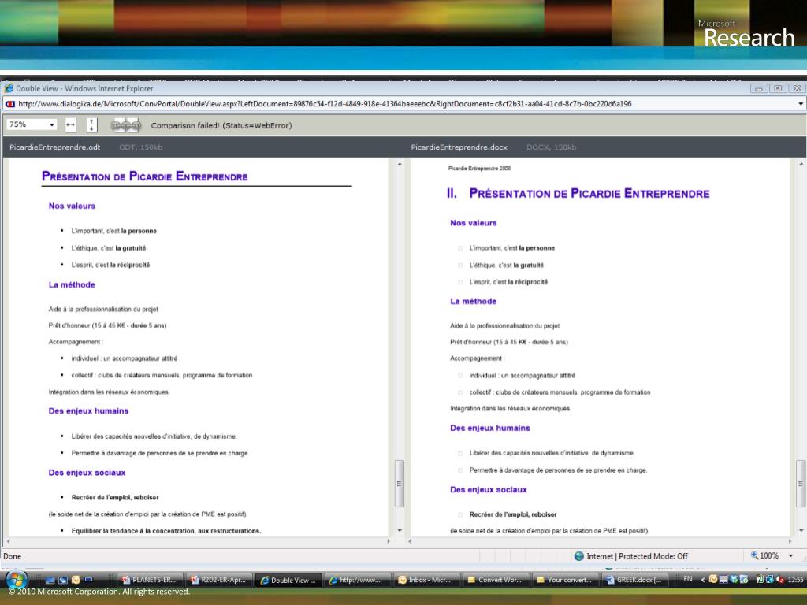This screenshot has height=605, width=807.
Task: Click the left document heading Présentation de Picardie Entreprendre
Action: (145, 176)
